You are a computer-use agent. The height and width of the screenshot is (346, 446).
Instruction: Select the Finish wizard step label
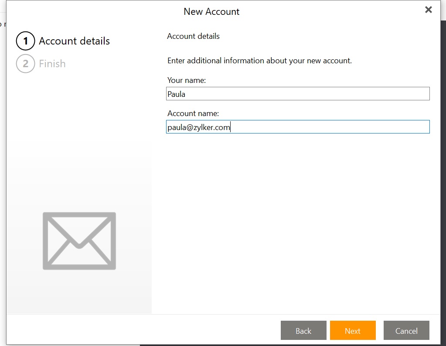click(52, 64)
